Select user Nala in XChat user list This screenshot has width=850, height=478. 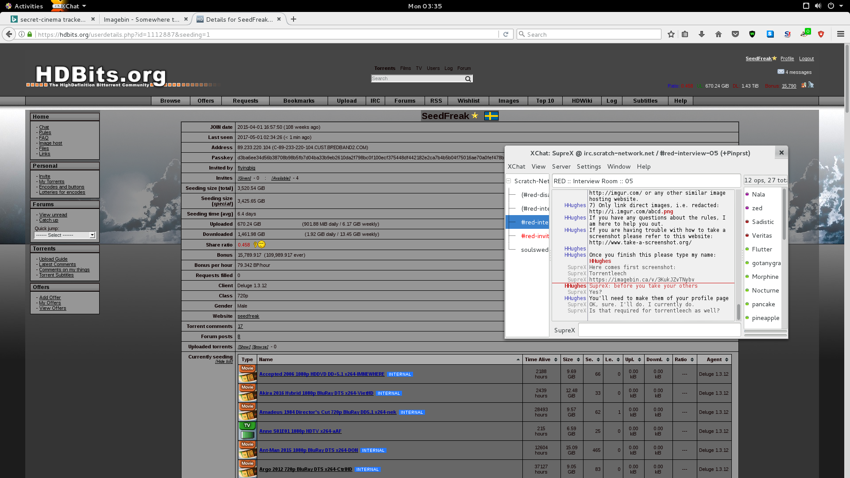[x=758, y=194]
